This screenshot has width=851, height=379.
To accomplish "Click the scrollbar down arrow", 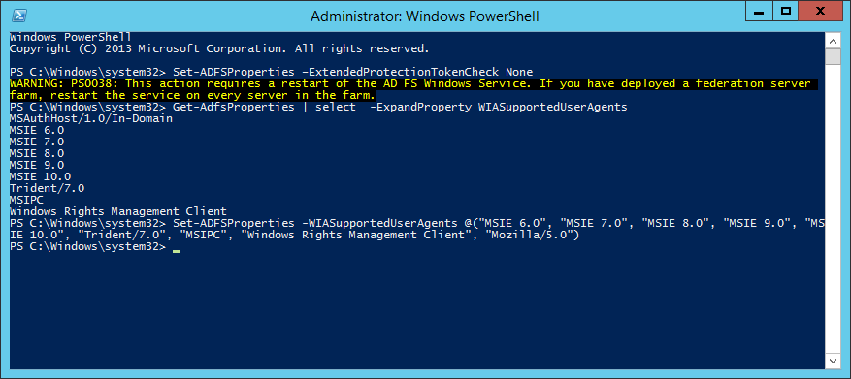I will [833, 360].
